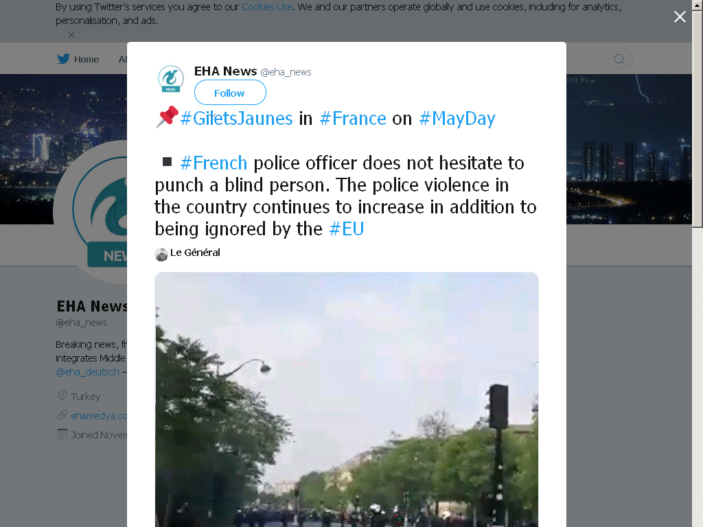Dismiss the cookies notice small X
The image size is (703, 527).
(71, 35)
